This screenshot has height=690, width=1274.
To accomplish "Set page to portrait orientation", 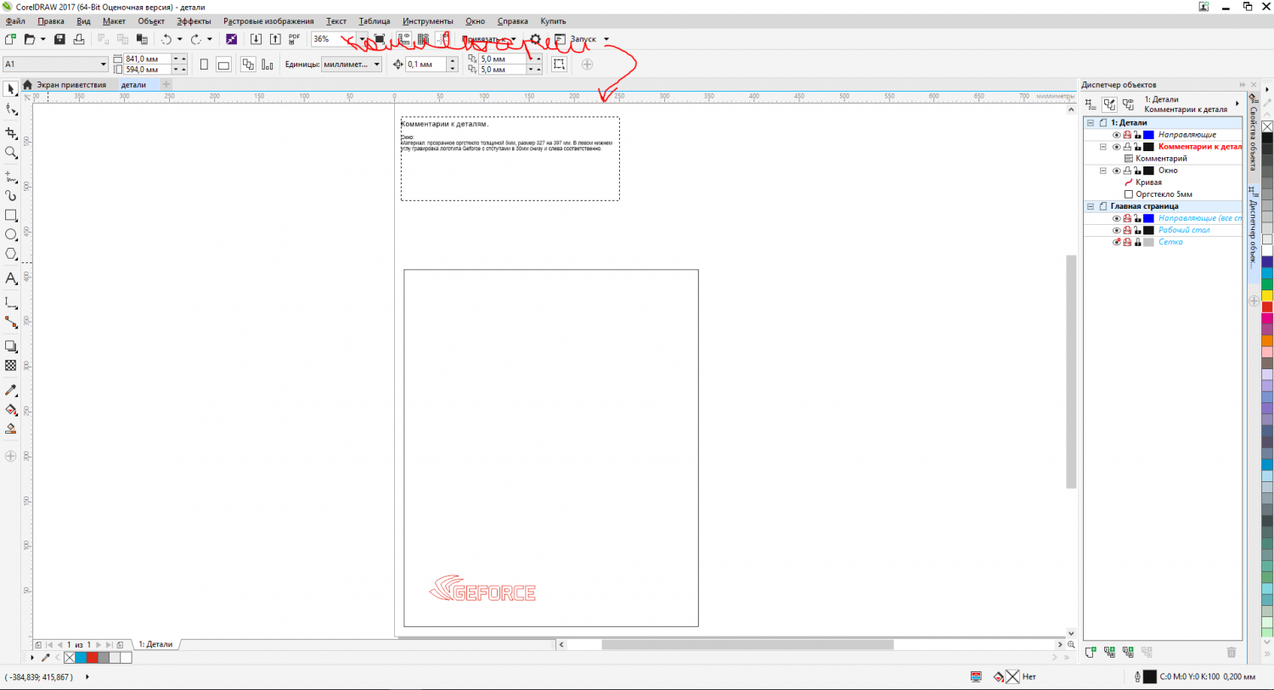I will click(204, 65).
